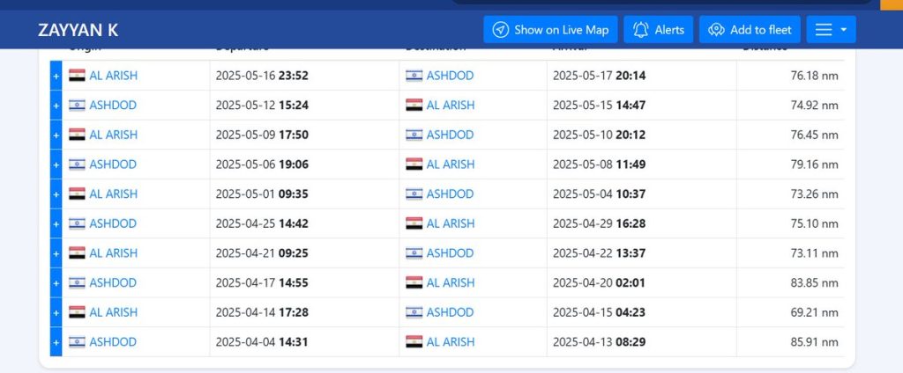Click Egypt flag icon in 2025-05-09 departure row
The width and height of the screenshot is (903, 373).
77,135
